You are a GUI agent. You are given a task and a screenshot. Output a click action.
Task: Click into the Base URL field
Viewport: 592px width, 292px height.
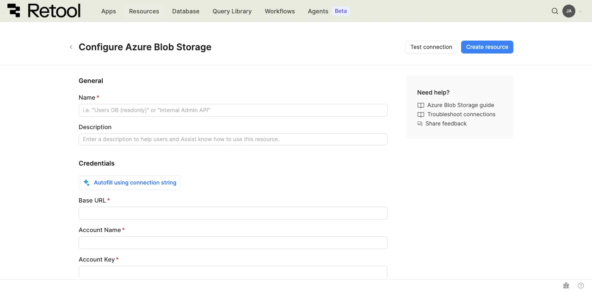[233, 213]
